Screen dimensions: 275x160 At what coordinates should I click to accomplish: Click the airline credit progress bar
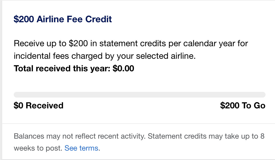(140, 95)
